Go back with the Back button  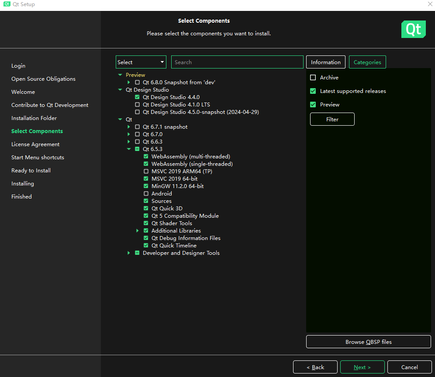315,367
